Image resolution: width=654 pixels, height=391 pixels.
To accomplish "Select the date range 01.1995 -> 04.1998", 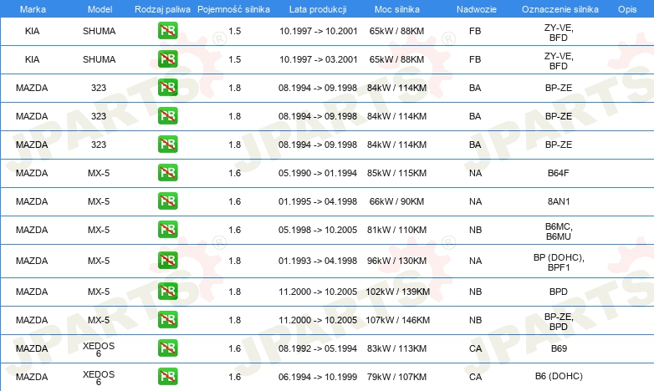I will pos(318,201).
